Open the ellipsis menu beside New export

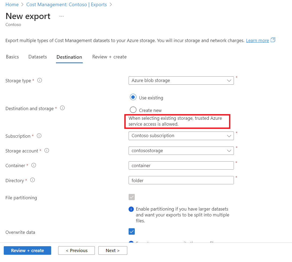(x=62, y=16)
